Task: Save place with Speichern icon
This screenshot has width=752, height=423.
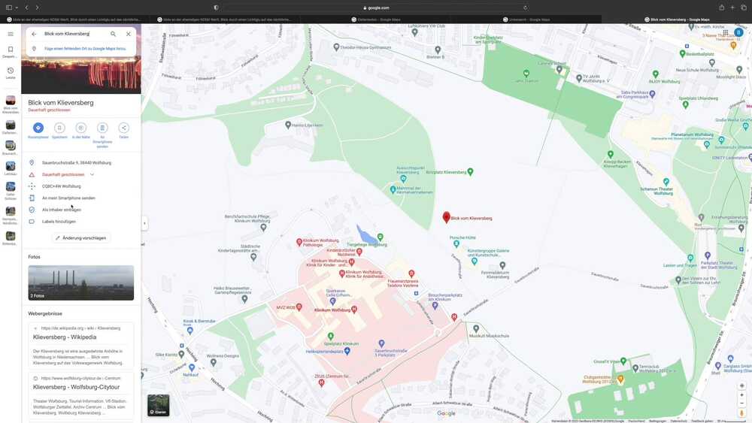Action: [59, 128]
